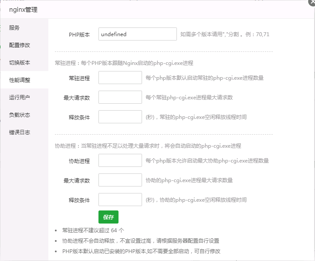Click 最大请求数 field under 常驻进程 section
The width and height of the screenshot is (315, 261).
[120, 97]
